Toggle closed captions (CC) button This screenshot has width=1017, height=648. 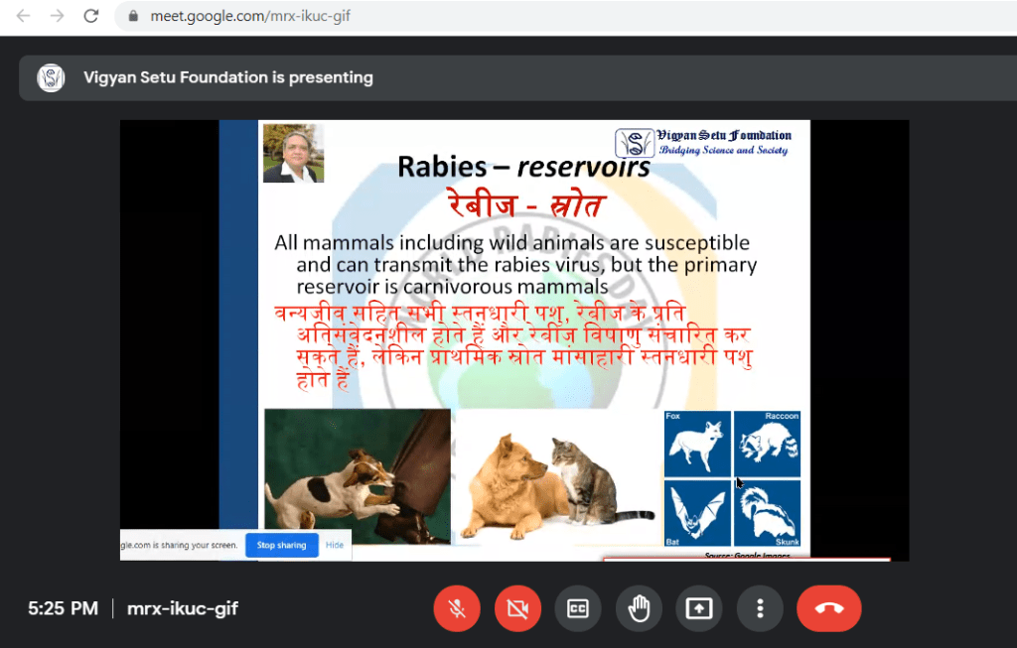click(578, 609)
